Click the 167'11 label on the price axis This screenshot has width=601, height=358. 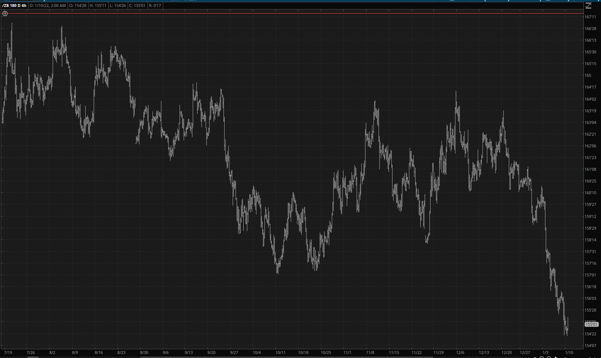(x=590, y=17)
